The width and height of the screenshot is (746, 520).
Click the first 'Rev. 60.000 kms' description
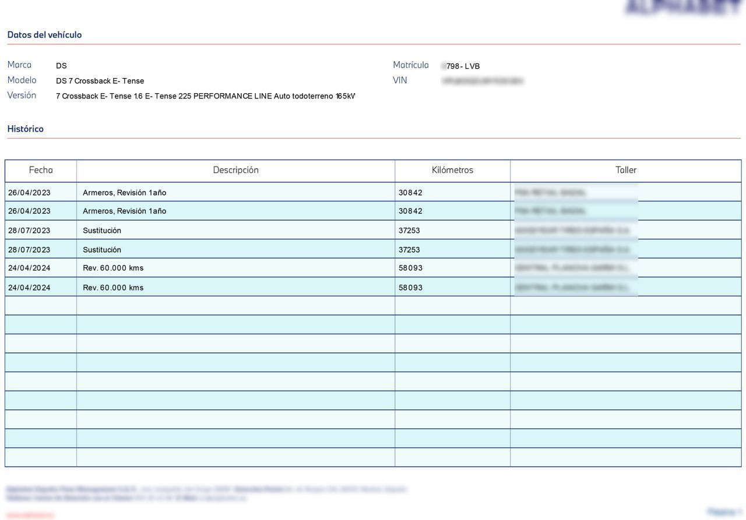[113, 268]
